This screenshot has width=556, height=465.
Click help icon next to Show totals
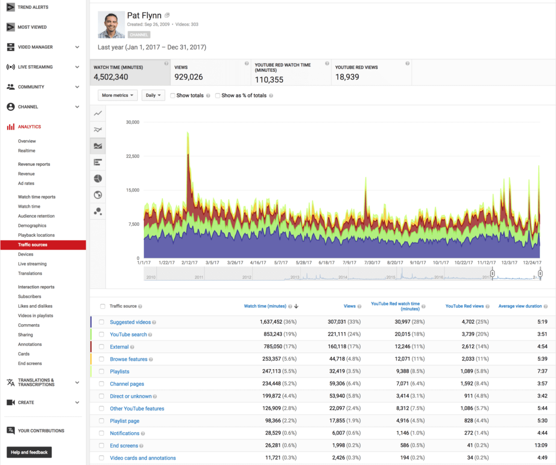[208, 96]
